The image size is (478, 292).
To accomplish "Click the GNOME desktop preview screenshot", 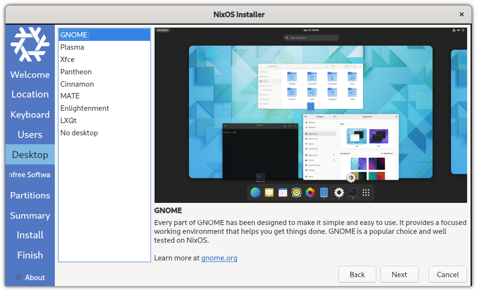I will point(311,115).
